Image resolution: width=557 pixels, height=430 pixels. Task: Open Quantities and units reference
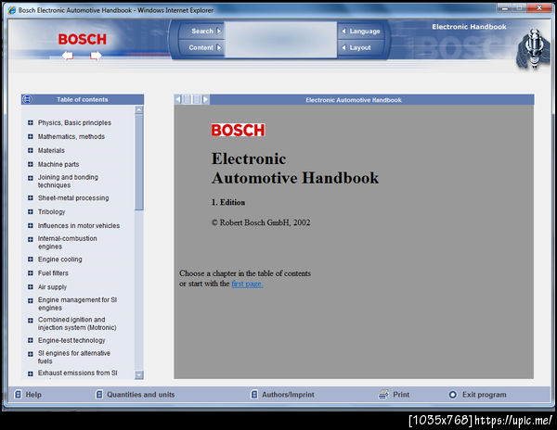coord(136,394)
